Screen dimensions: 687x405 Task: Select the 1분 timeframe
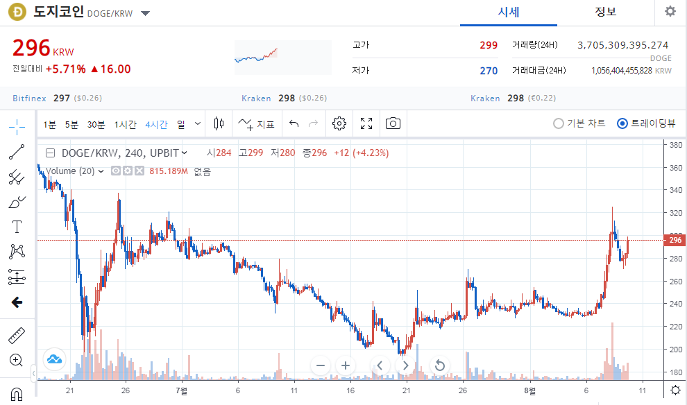[49, 125]
